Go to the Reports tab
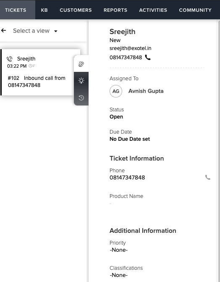The width and height of the screenshot is (220, 282). coord(115,10)
